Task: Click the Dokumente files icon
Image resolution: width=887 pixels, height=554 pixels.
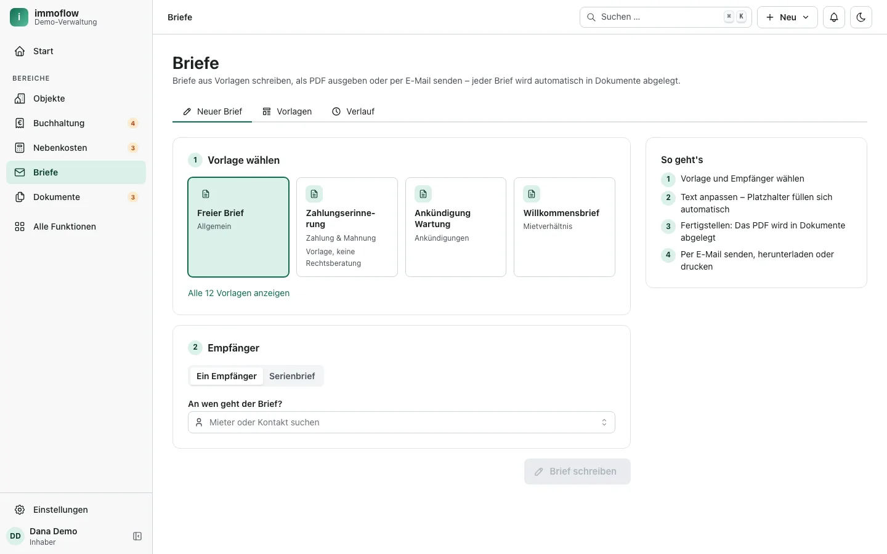Action: coord(20,197)
